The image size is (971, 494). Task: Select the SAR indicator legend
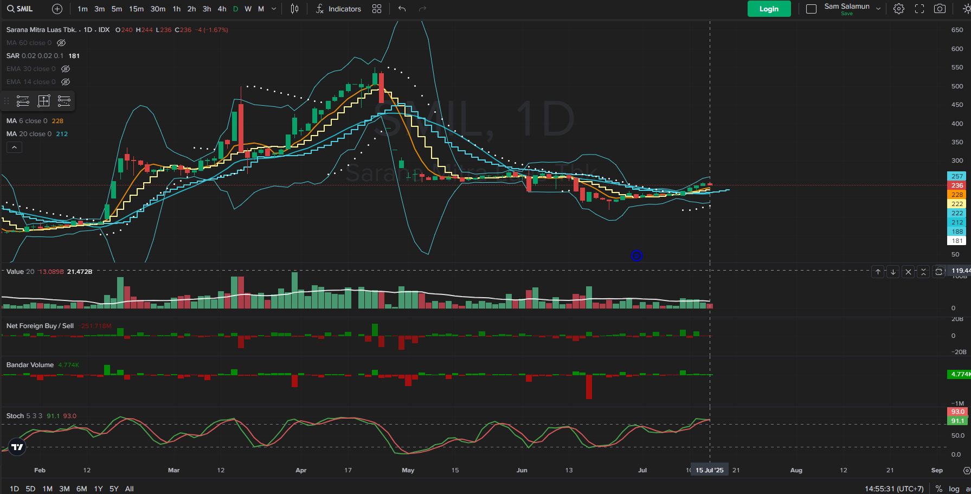[43, 56]
